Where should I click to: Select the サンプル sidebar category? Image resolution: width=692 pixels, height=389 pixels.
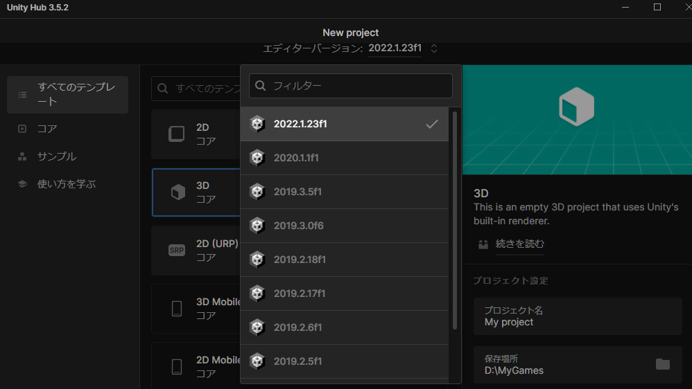point(67,156)
